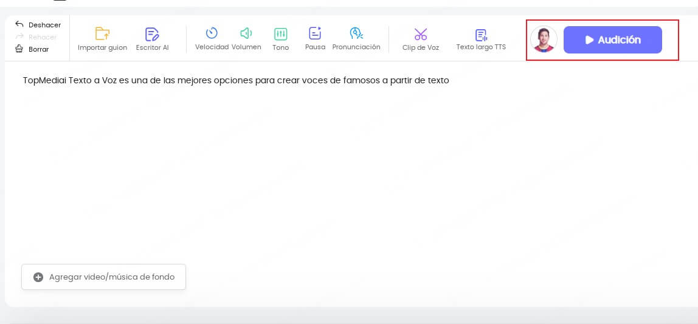
Task: Click the Audición play button
Action: pos(612,40)
